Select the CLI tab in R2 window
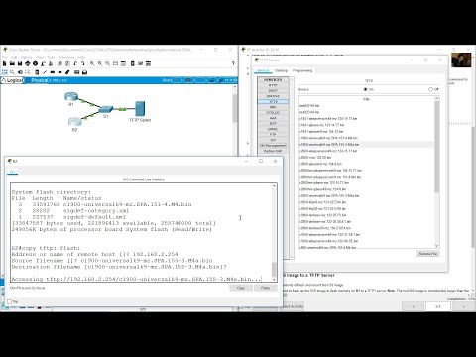 point(13,172)
